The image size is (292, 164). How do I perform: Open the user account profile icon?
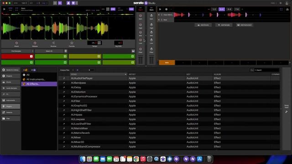coord(287,3)
